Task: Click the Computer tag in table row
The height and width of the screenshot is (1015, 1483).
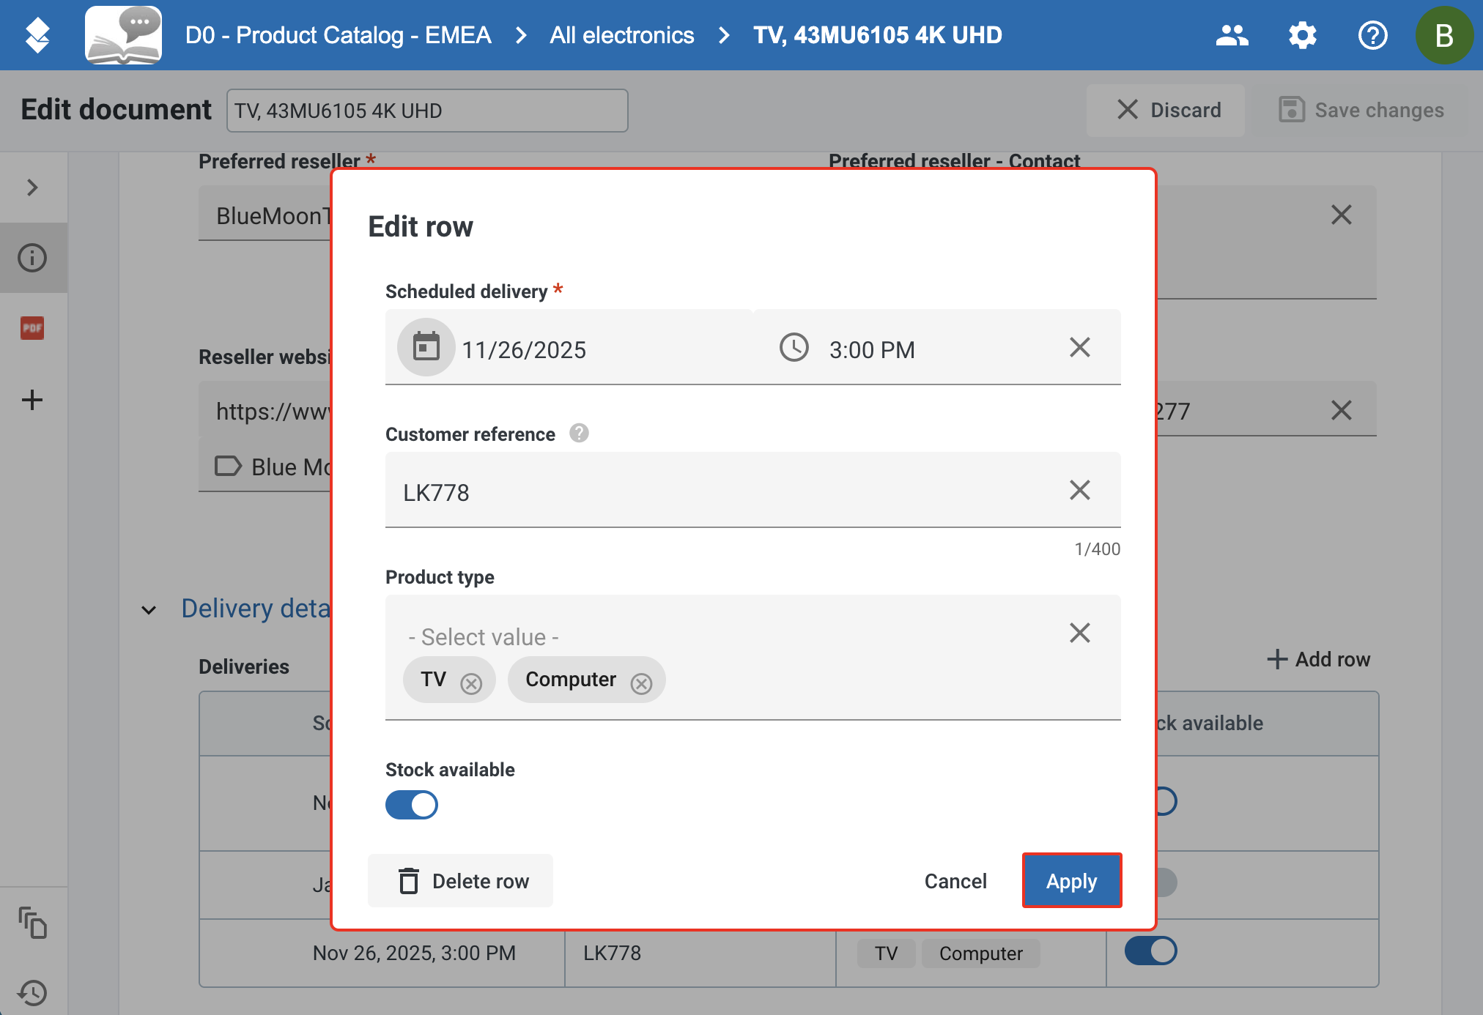Action: point(980,953)
